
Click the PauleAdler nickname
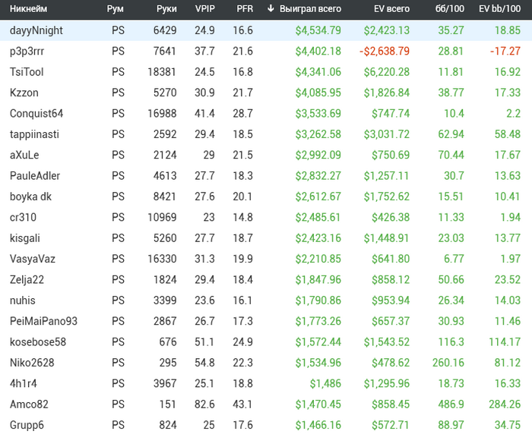35,176
